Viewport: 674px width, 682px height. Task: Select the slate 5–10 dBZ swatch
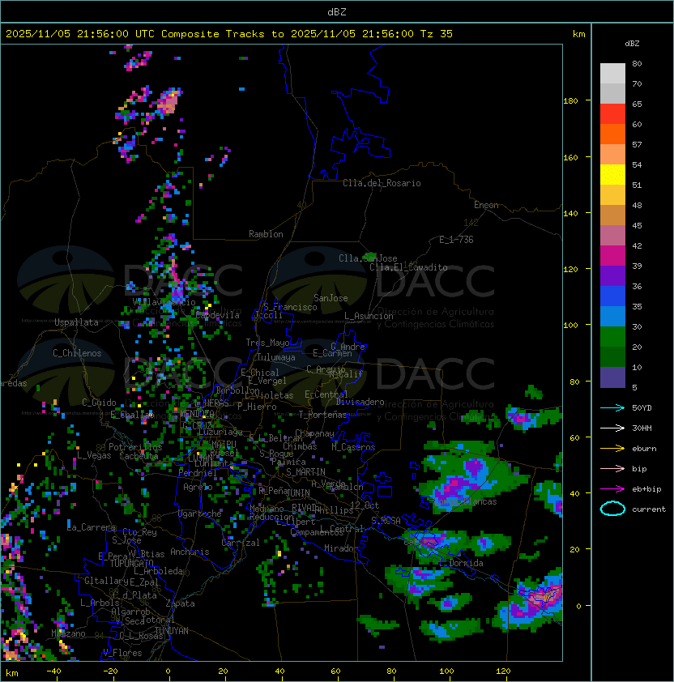pyautogui.click(x=612, y=377)
